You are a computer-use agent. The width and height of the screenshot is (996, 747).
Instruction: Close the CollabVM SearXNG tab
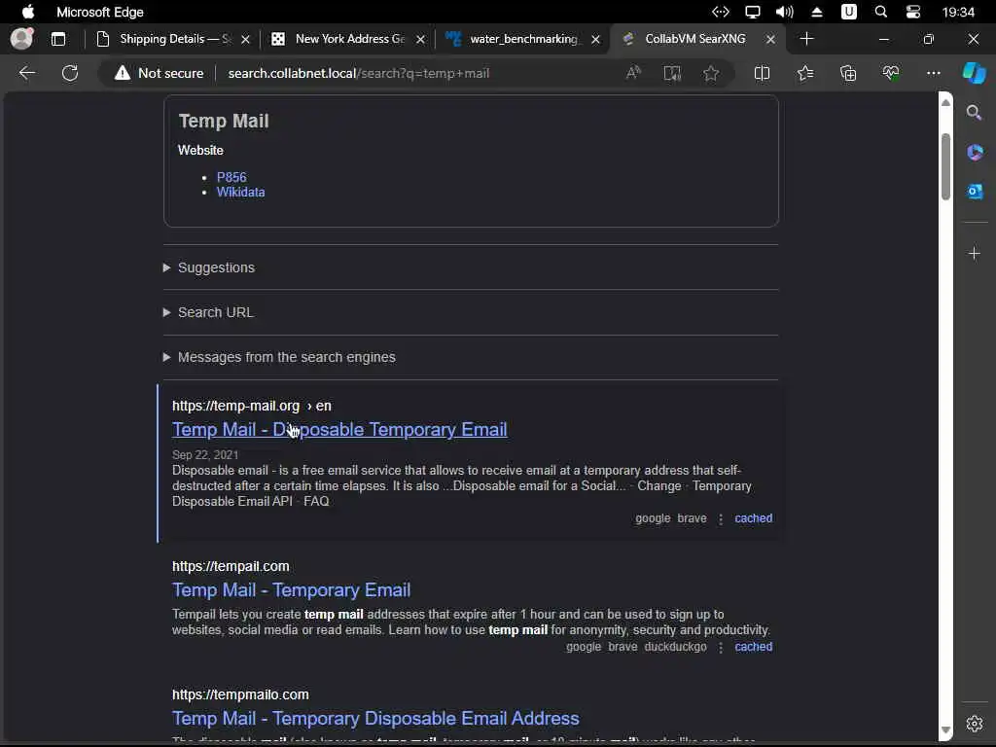(770, 39)
